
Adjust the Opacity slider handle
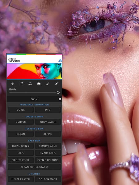coord(58,92)
